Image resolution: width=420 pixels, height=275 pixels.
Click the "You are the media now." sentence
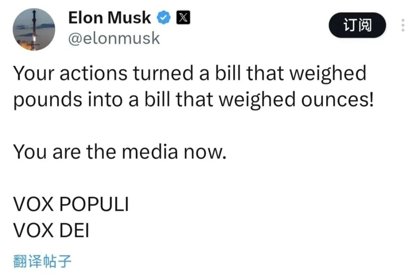click(x=120, y=152)
